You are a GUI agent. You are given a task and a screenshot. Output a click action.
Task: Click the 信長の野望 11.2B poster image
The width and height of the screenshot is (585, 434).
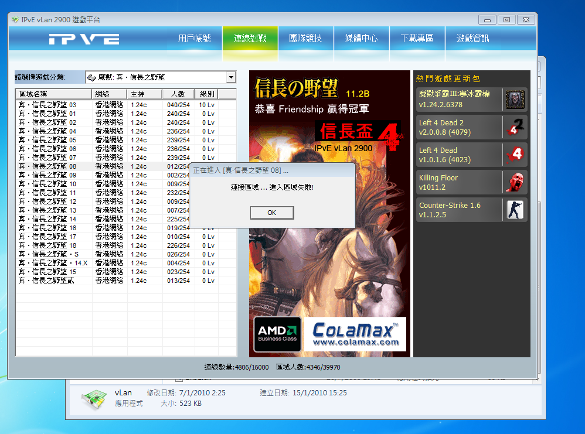pos(329,214)
